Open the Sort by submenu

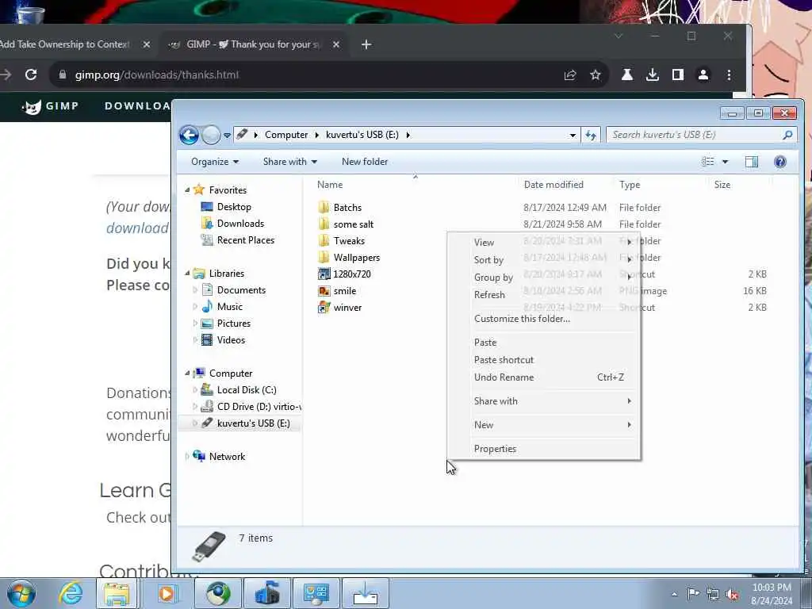click(x=544, y=260)
